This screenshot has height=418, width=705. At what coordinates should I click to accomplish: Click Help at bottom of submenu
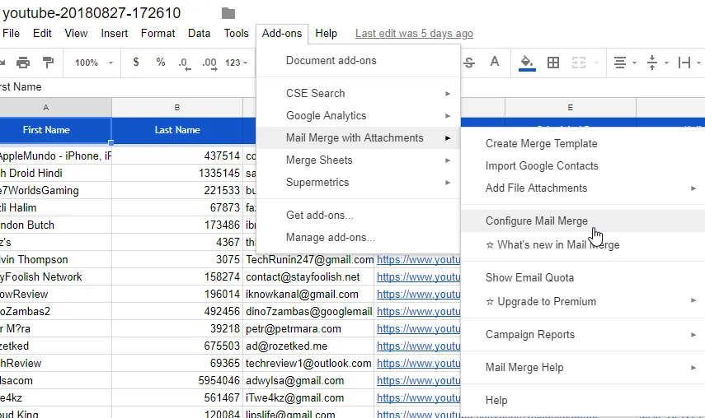pos(583,400)
